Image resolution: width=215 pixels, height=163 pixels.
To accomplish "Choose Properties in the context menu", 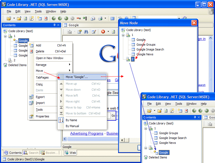I will point(43,116).
